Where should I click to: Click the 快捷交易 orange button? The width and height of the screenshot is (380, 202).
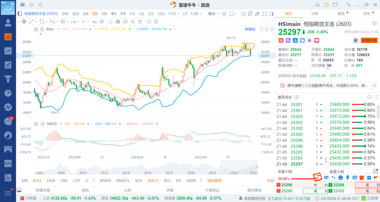[x=369, y=41]
